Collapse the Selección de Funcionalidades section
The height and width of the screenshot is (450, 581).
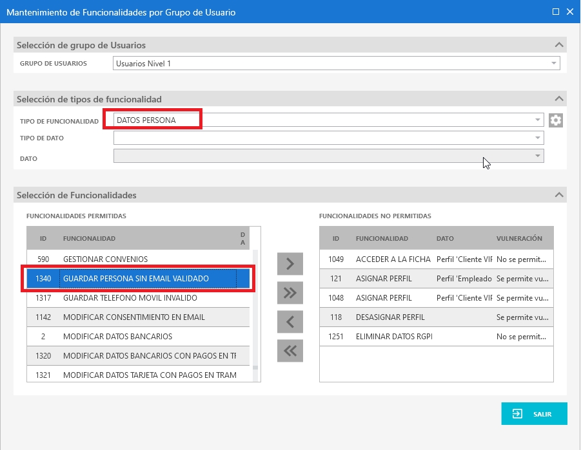pos(559,195)
